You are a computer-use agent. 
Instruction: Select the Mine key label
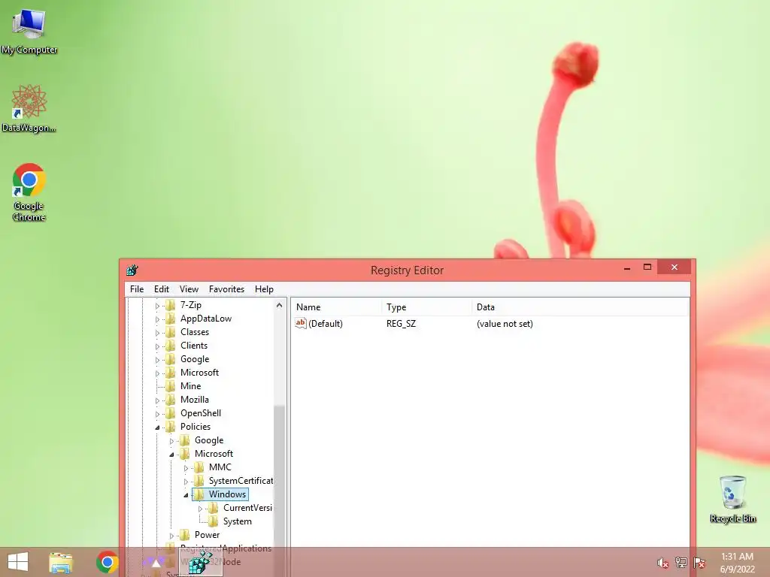click(190, 386)
